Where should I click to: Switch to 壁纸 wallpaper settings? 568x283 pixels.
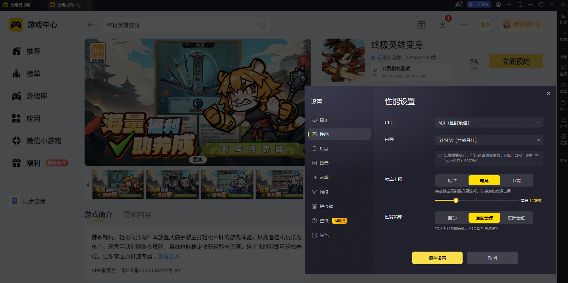point(339,221)
